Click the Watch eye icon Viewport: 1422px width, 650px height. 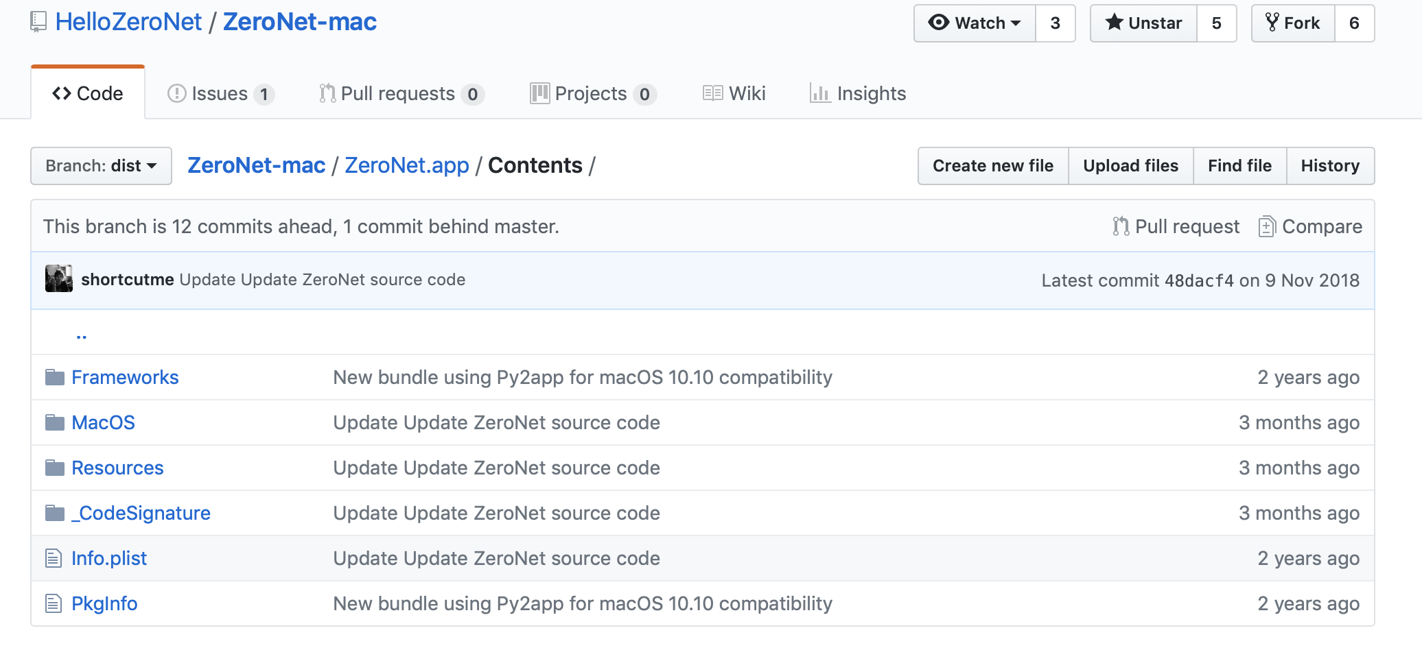coord(941,22)
